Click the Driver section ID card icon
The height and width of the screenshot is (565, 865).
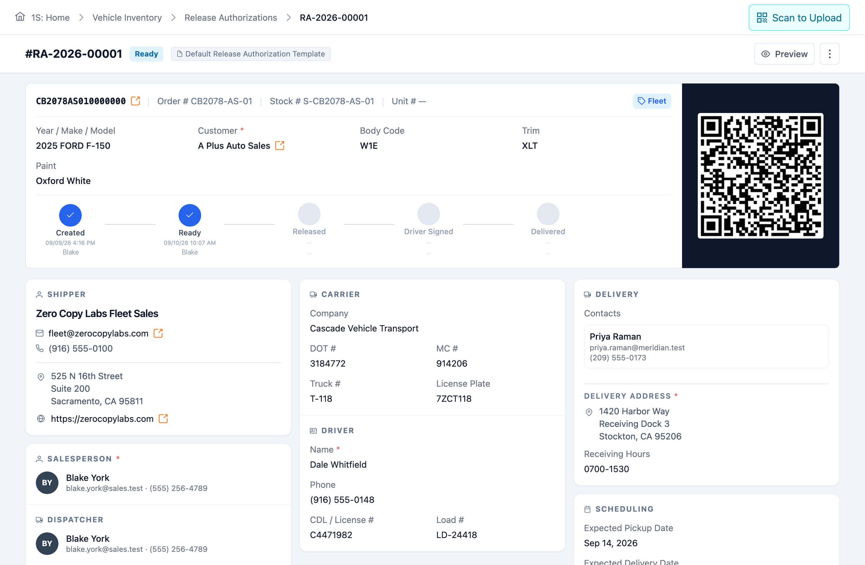click(x=313, y=430)
